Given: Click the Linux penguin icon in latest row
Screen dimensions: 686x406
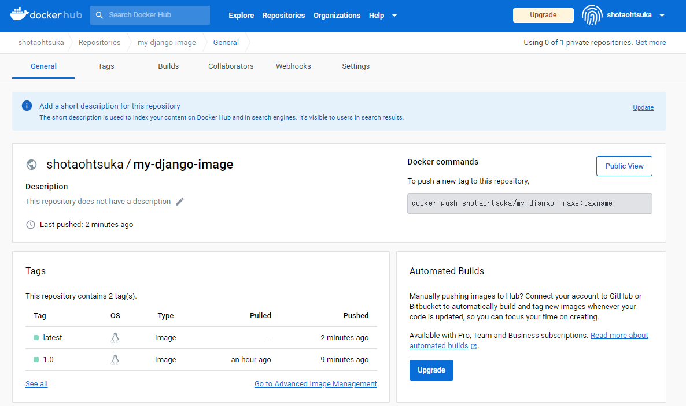Looking at the screenshot, I should tap(115, 337).
